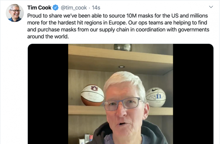
Task: Click the recessed shelf light in video
Action: (121, 67)
